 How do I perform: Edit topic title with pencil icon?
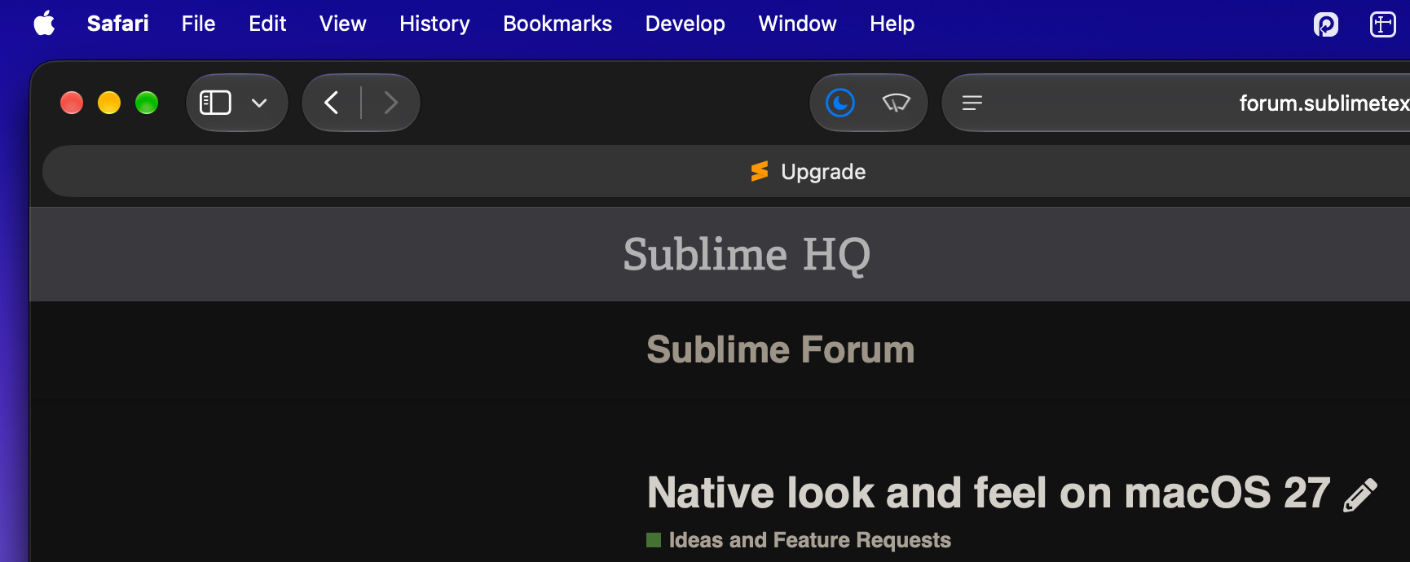click(1359, 495)
